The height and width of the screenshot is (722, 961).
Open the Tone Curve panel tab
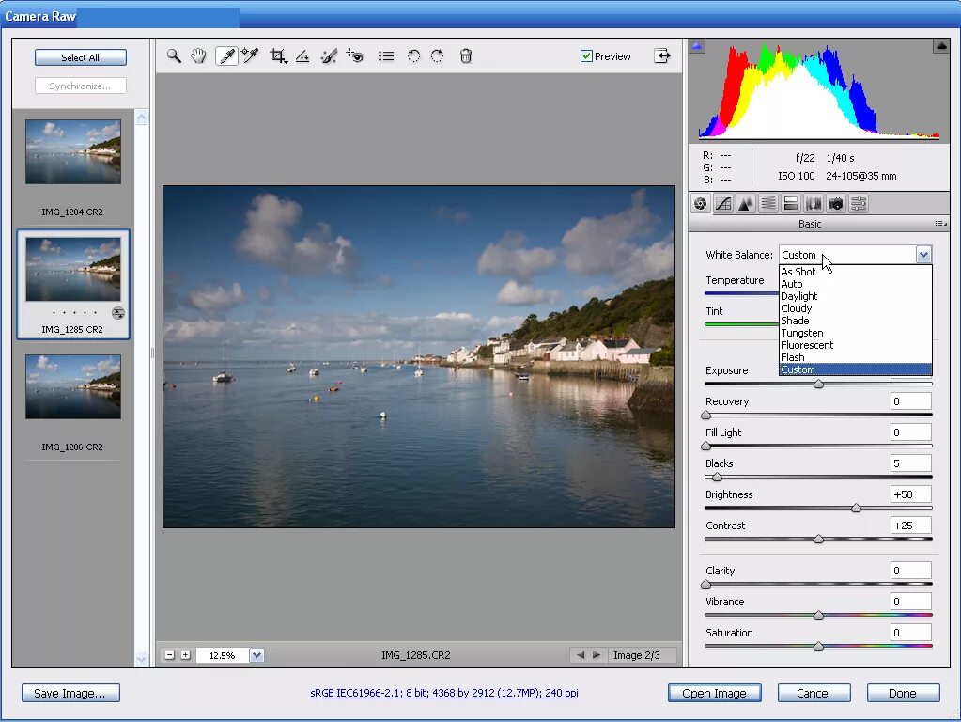coord(723,204)
